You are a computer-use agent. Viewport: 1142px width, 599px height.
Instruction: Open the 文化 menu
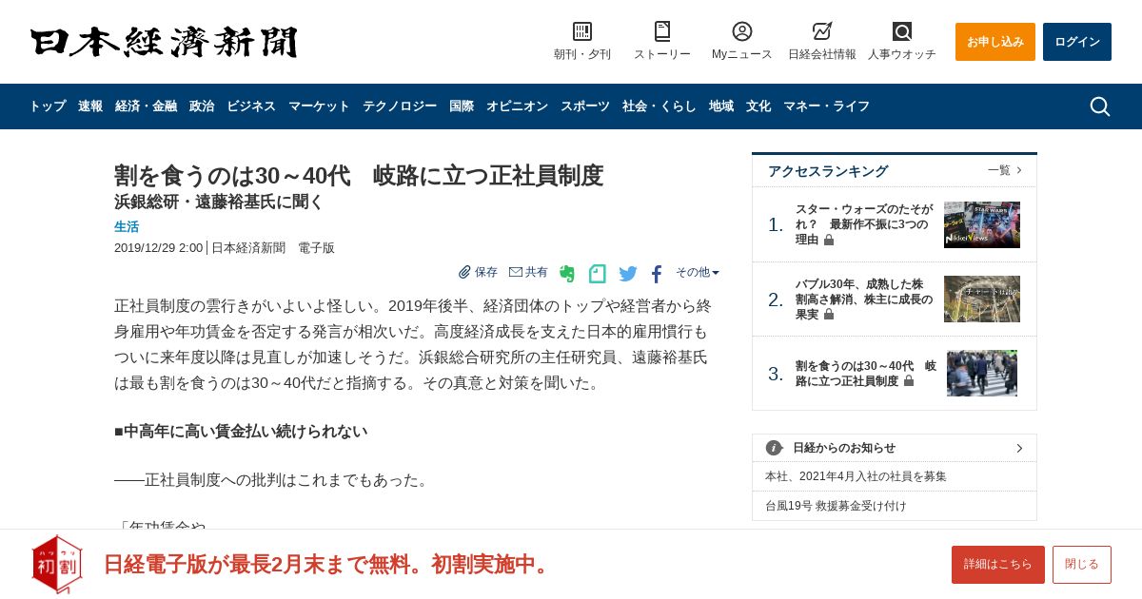tap(758, 106)
